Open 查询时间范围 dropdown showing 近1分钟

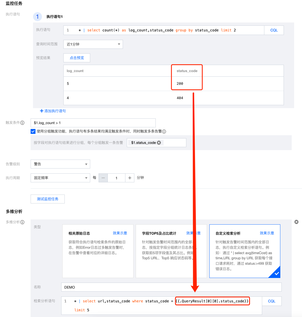pos(93,44)
